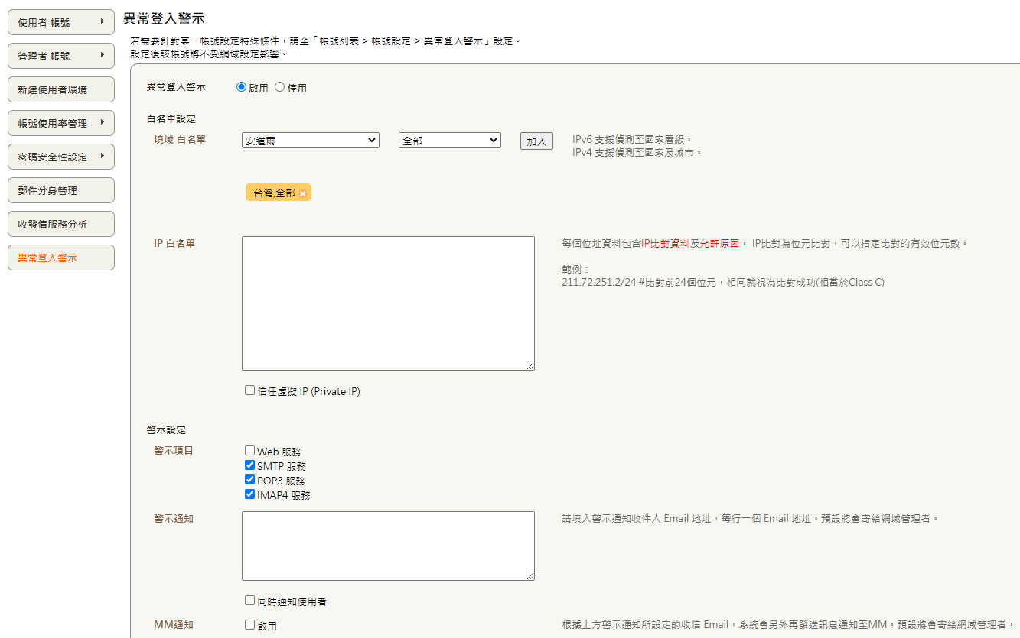Expand the 管理者 帳號 sidebar menu
Image resolution: width=1020 pixels, height=638 pixels.
[60, 55]
